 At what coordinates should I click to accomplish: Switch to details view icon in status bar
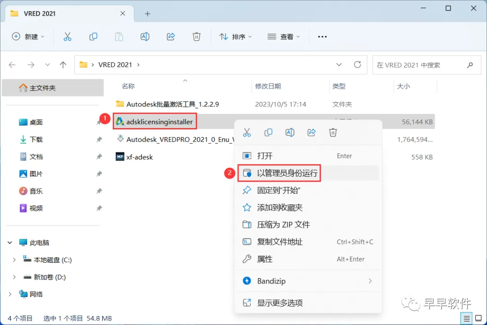[x=466, y=319]
